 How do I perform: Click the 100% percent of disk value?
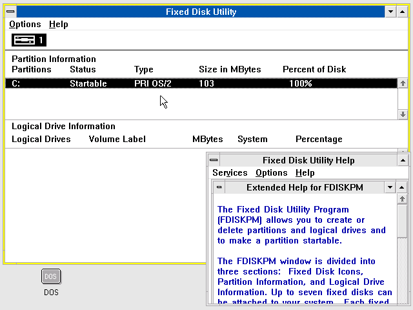click(x=301, y=83)
